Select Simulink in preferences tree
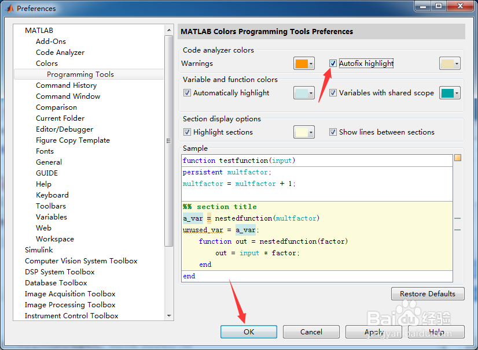Image resolution: width=478 pixels, height=350 pixels. (39, 250)
